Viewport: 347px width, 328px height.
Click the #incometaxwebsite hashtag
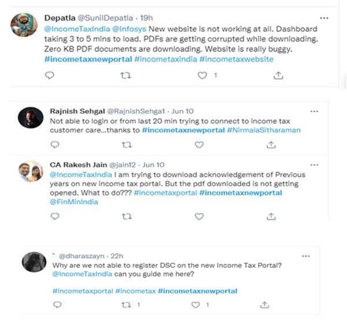(236, 59)
